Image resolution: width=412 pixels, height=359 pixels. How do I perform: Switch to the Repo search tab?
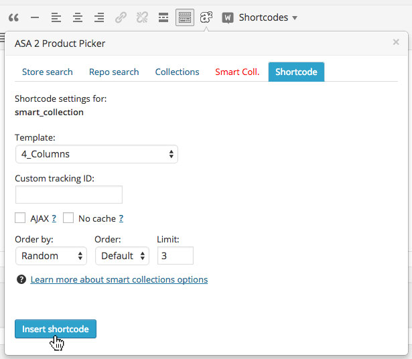coord(114,72)
